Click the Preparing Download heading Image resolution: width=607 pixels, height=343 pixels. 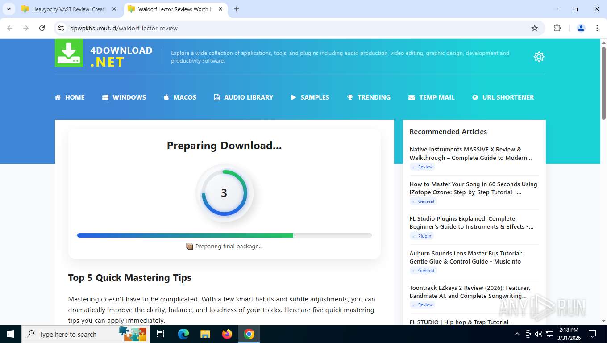tap(224, 146)
